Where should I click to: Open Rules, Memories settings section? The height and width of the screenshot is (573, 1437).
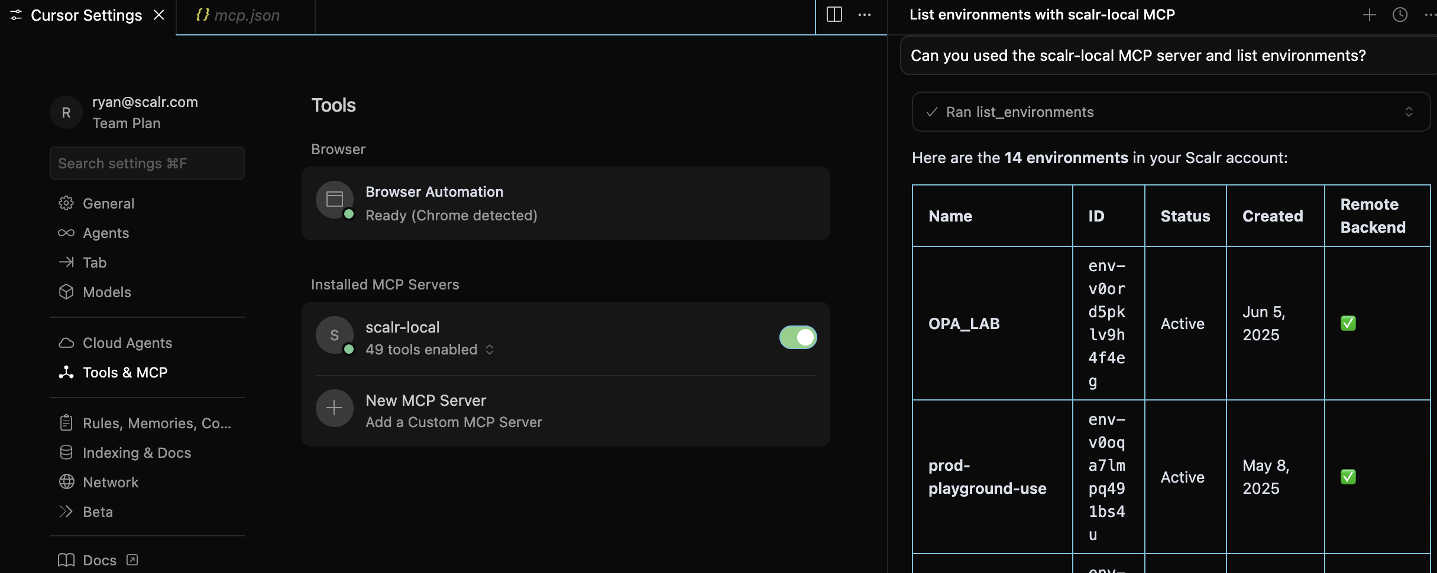coord(147,423)
